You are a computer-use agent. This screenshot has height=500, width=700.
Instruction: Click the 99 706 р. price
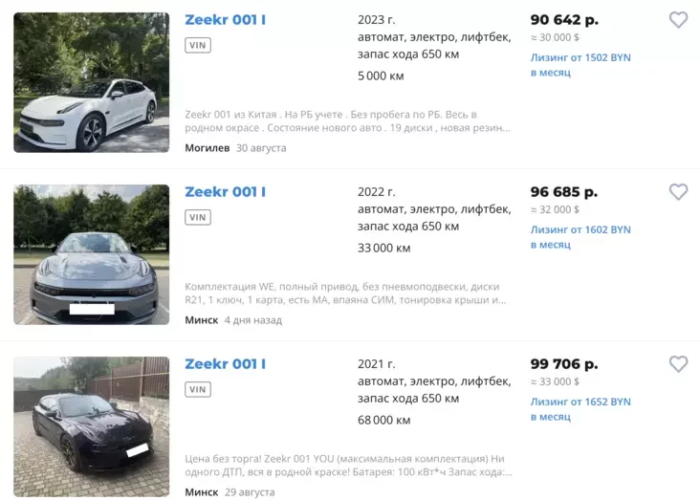(x=564, y=364)
